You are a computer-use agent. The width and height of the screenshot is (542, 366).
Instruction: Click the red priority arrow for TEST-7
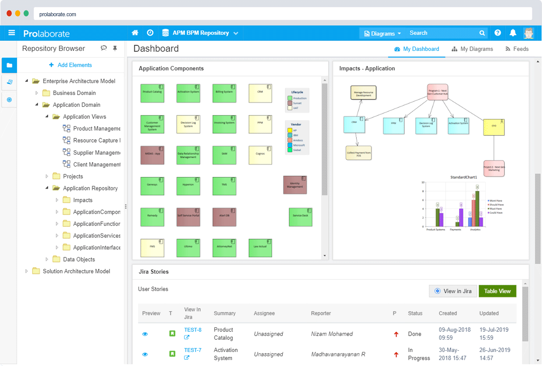[396, 355]
